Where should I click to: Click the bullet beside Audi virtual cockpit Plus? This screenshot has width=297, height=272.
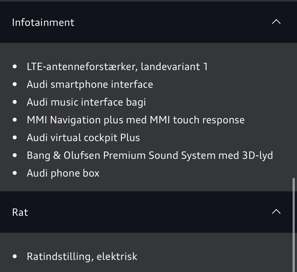14,137
